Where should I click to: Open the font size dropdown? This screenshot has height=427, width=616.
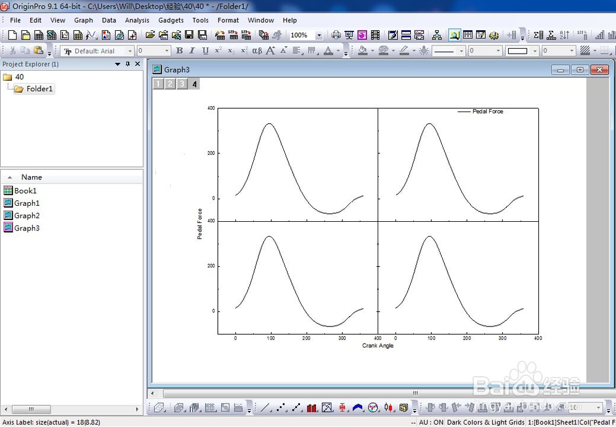(166, 51)
